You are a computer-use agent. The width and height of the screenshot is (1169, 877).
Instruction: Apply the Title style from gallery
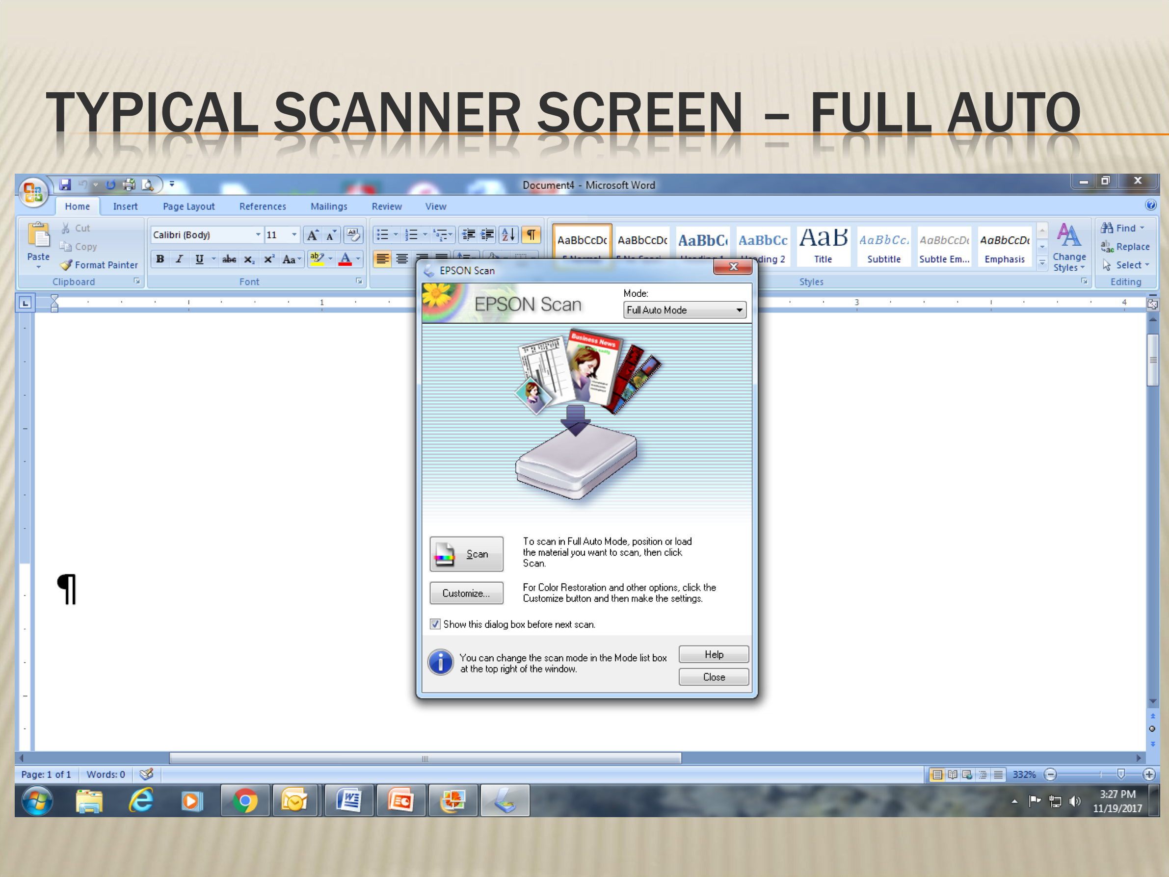[823, 246]
